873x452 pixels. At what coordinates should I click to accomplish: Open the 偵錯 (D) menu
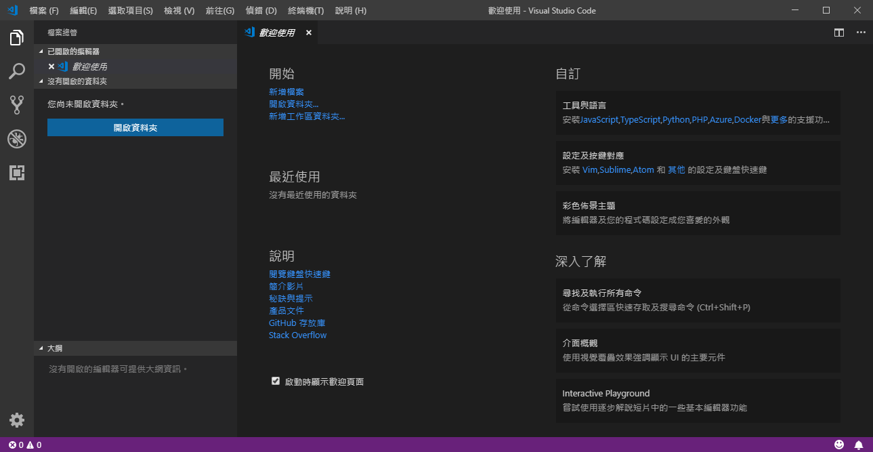[x=261, y=11]
